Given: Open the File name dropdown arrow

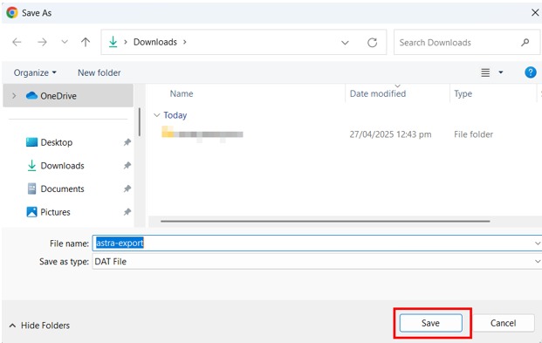Looking at the screenshot, I should pyautogui.click(x=538, y=244).
